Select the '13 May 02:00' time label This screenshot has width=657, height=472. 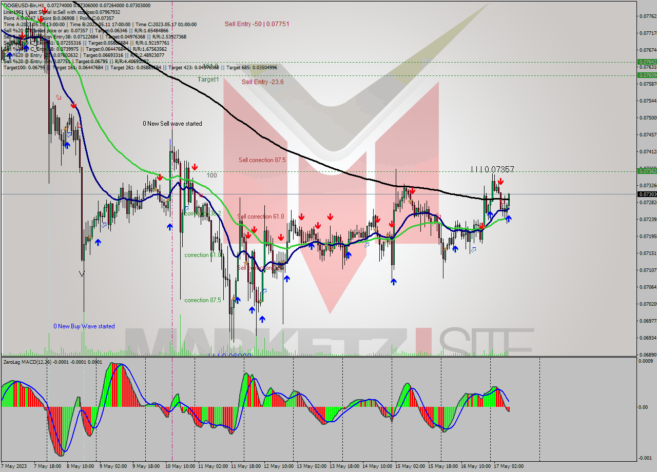tap(312, 466)
